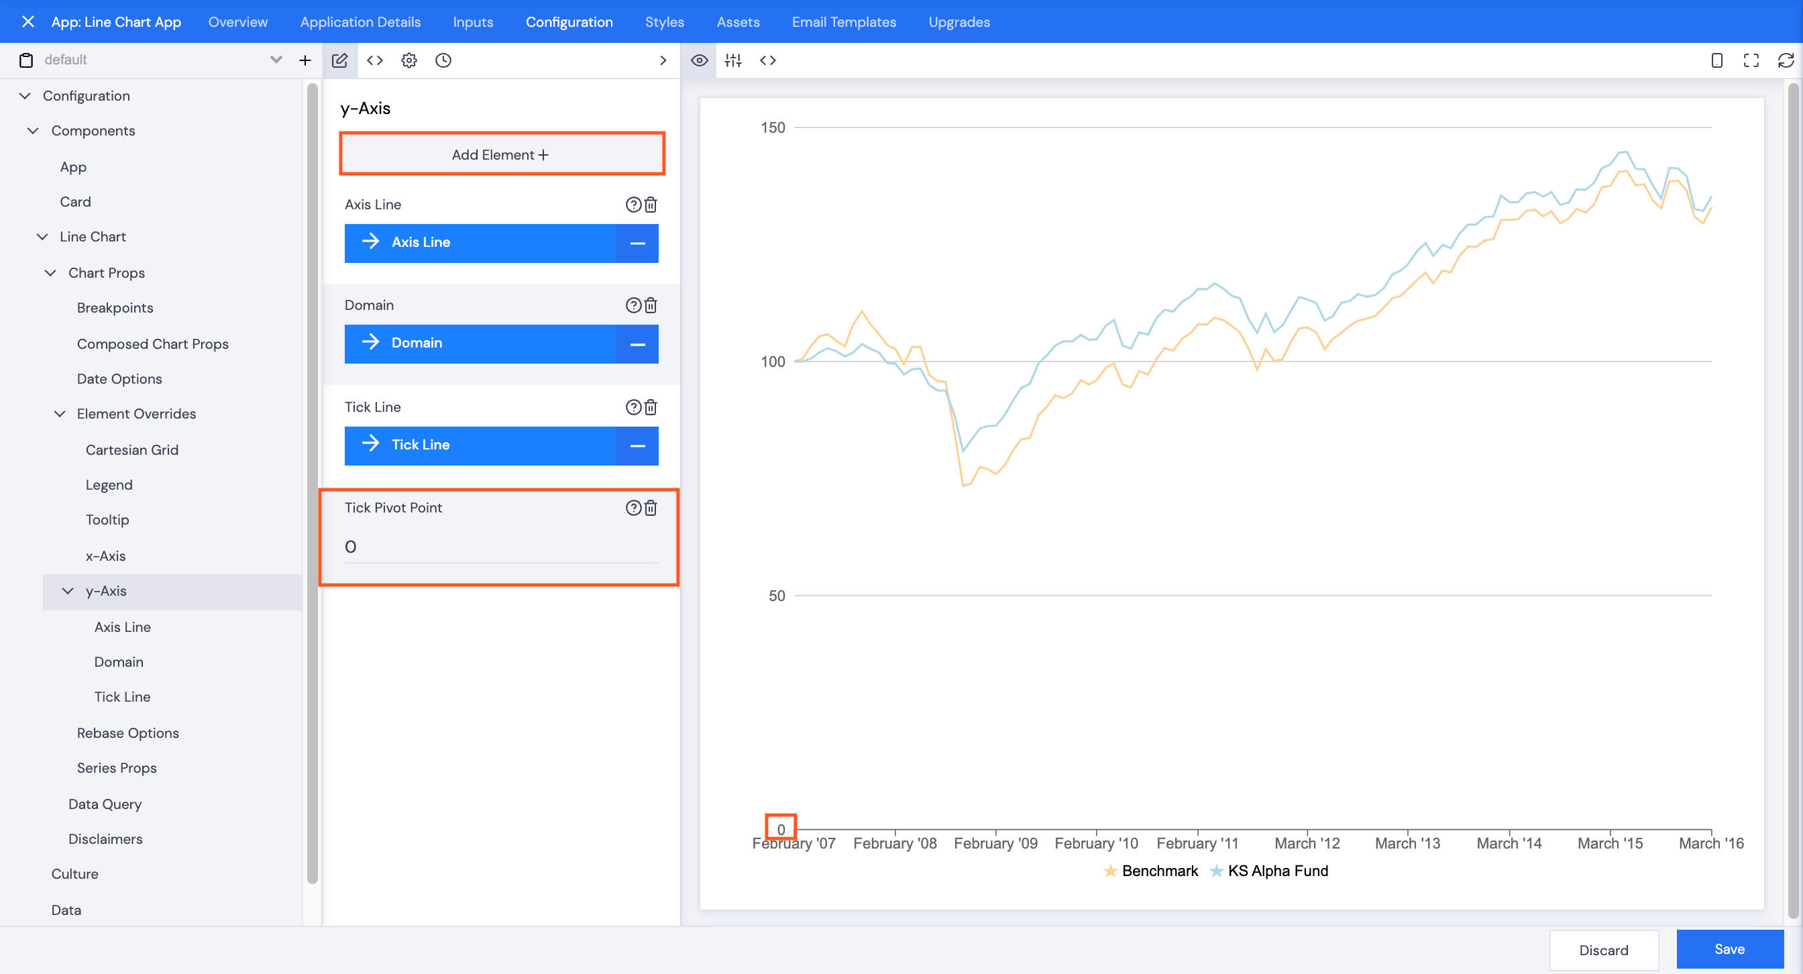Open version history via the clock icon
Viewport: 1803px width, 974px height.
pyautogui.click(x=443, y=60)
